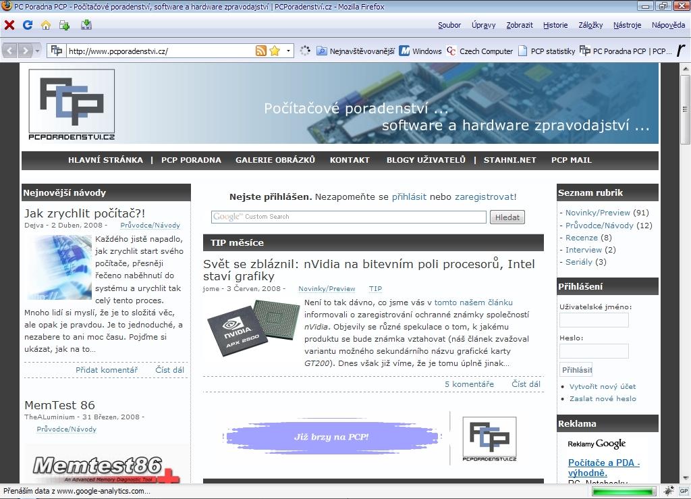Open PCP PORADNA in the site nav
The height and width of the screenshot is (499, 691).
tap(191, 160)
